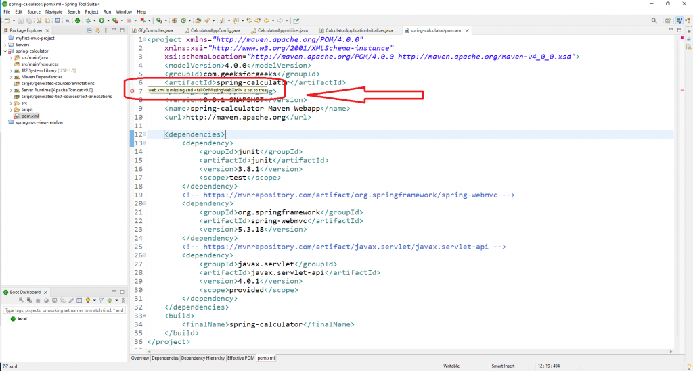This screenshot has height=371, width=693.
Task: Open the Window menu
Action: coord(124,12)
